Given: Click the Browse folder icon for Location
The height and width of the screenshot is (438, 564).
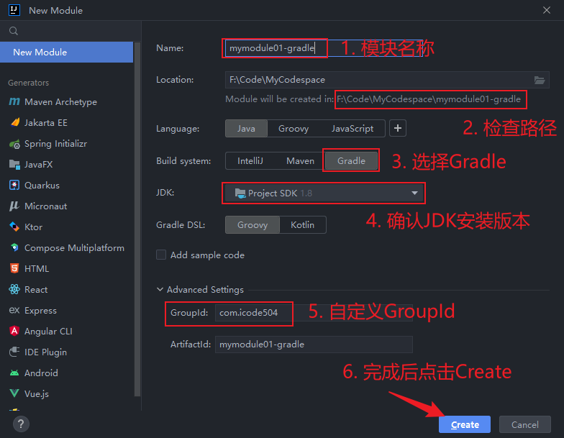Looking at the screenshot, I should click(540, 80).
